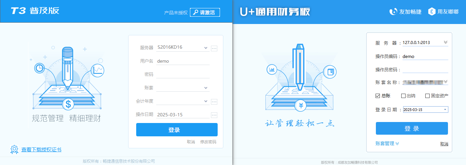Click the 版权所有：成都友加畅捷科技有限公司 footer
The image size is (466, 165).
pyautogui.click(x=349, y=162)
